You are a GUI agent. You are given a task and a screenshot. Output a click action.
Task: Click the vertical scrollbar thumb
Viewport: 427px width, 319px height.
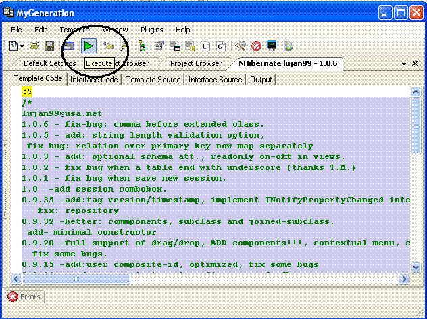coord(416,126)
